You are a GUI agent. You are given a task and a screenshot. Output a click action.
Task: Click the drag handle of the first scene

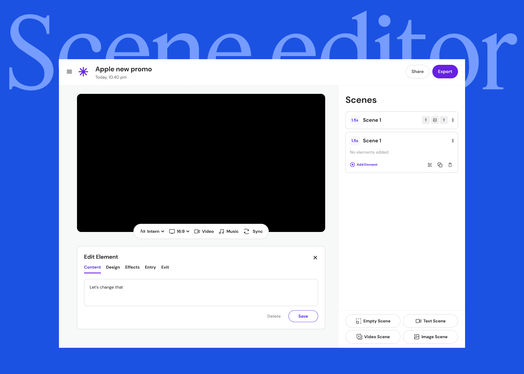point(453,120)
